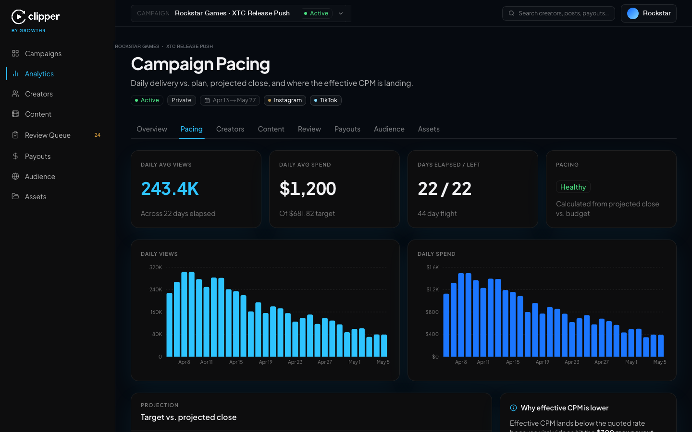Open the Rockstar Games campaign switcher
The height and width of the screenshot is (432, 692).
tap(241, 13)
